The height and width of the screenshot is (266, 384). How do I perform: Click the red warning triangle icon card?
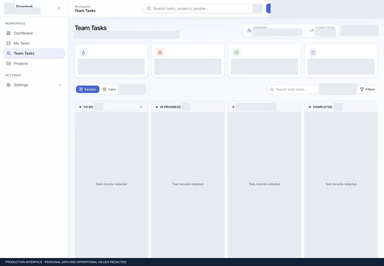click(160, 52)
